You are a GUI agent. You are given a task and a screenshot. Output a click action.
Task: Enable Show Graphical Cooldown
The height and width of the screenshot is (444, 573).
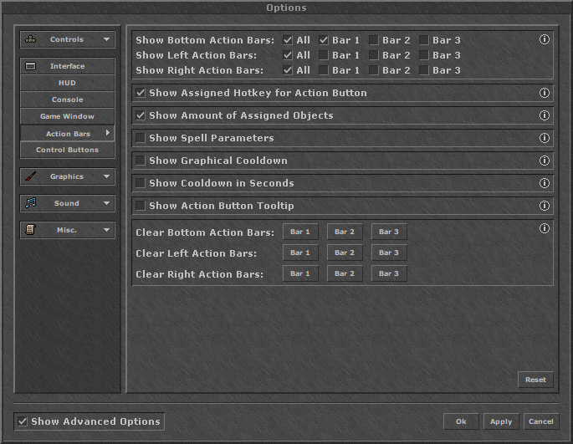pyautogui.click(x=141, y=161)
